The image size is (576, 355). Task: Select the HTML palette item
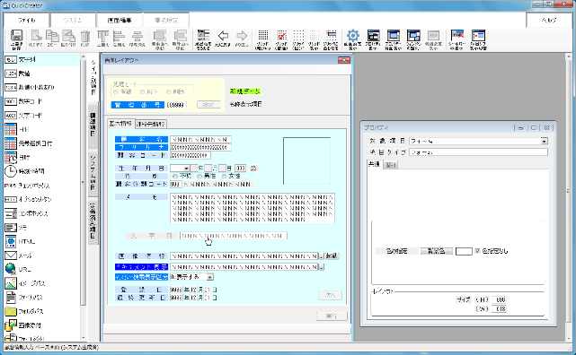pos(20,241)
